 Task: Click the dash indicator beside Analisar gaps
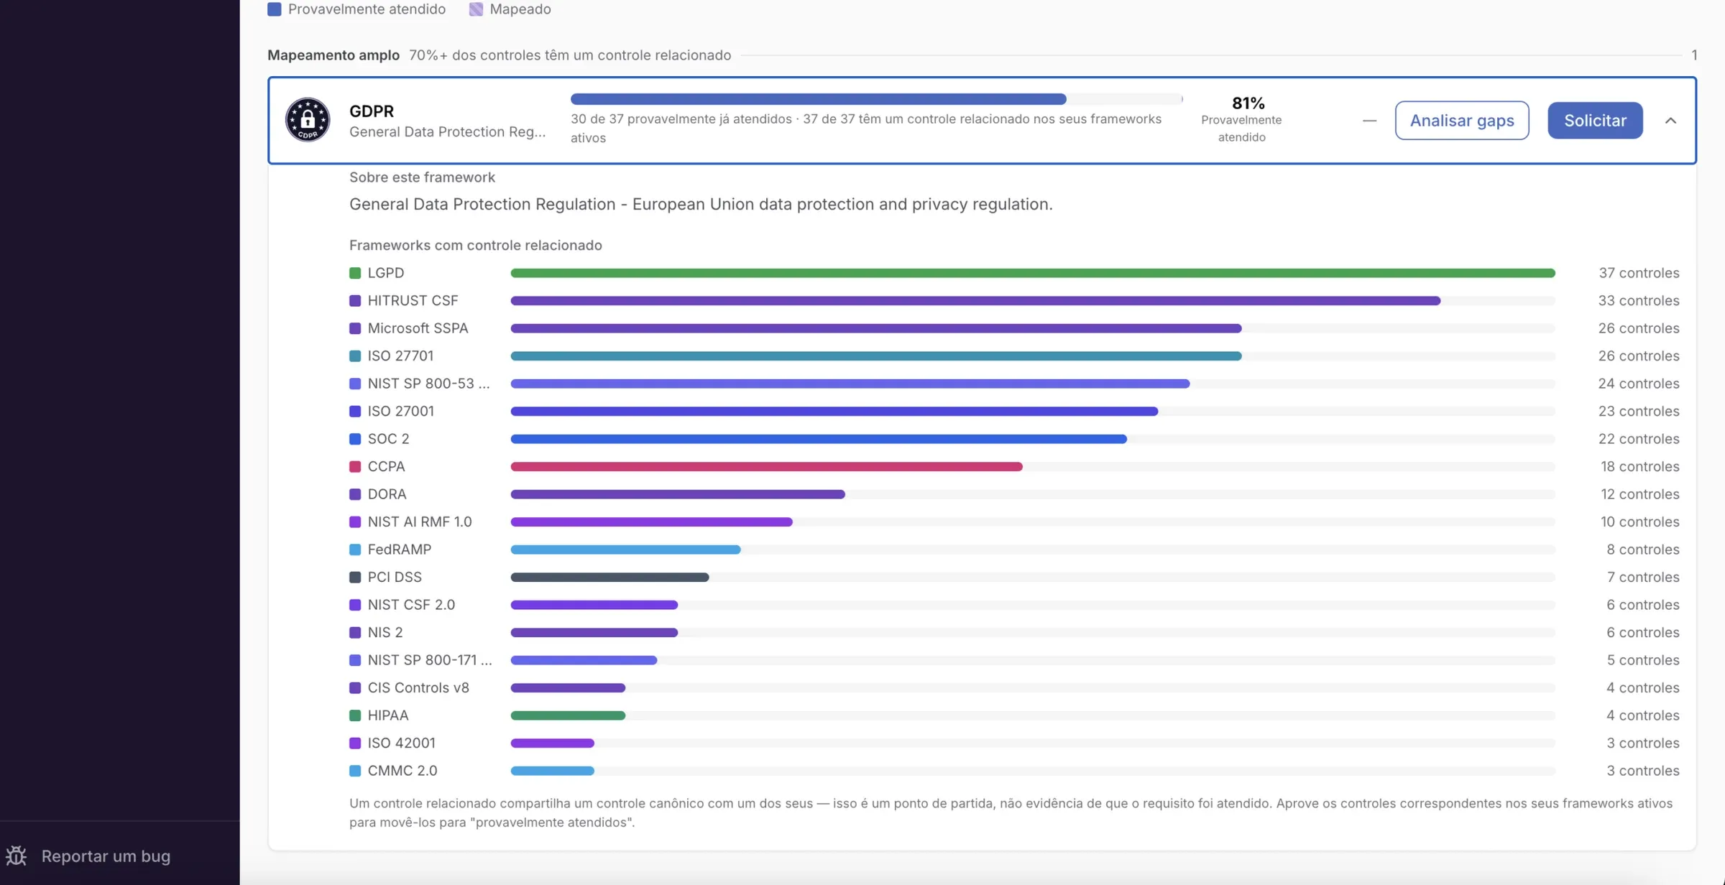click(x=1369, y=121)
